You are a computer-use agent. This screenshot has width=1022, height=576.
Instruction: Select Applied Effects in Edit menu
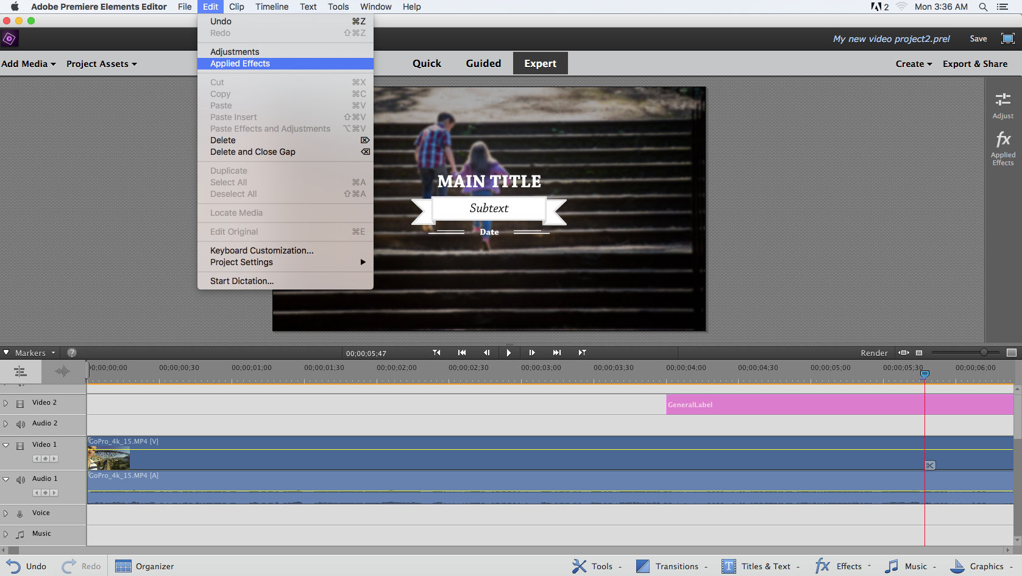click(x=240, y=63)
